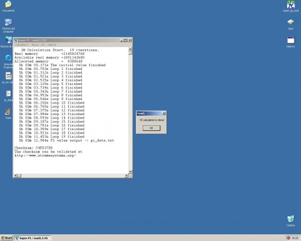Image resolution: width=301 pixels, height=241 pixels.
Task: Open the Start menu
Action: [x=7, y=238]
